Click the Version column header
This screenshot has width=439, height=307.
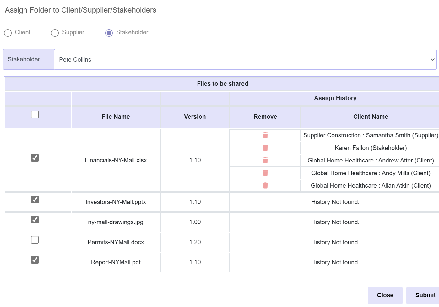click(195, 117)
